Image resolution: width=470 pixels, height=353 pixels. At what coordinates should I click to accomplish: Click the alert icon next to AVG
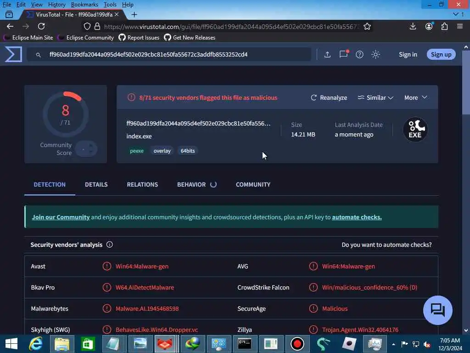313,266
